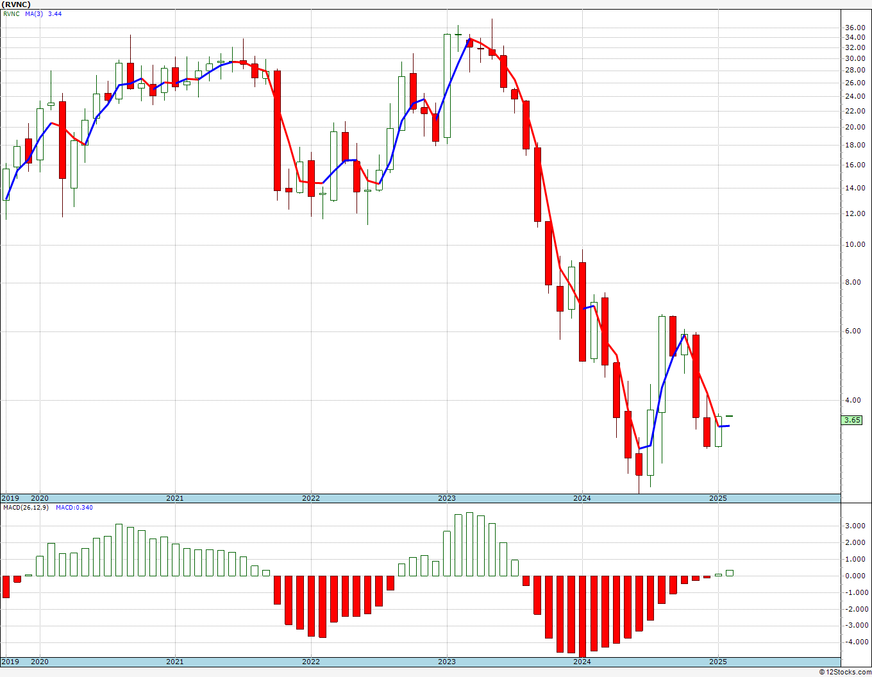Click the 8.00 price axis label
The height and width of the screenshot is (677, 872).
[x=852, y=282]
